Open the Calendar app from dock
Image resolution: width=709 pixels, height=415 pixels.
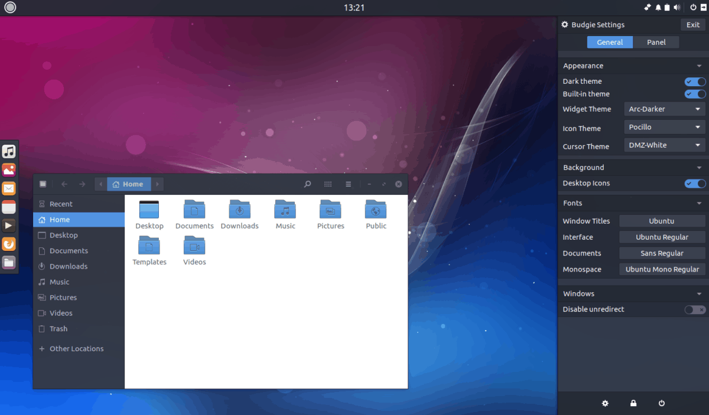pyautogui.click(x=8, y=207)
